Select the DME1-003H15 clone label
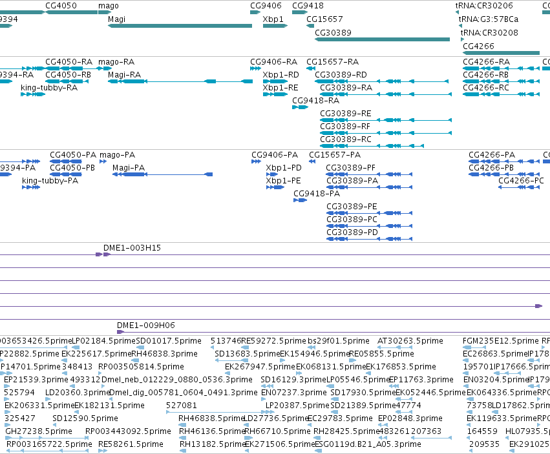 pos(132,248)
